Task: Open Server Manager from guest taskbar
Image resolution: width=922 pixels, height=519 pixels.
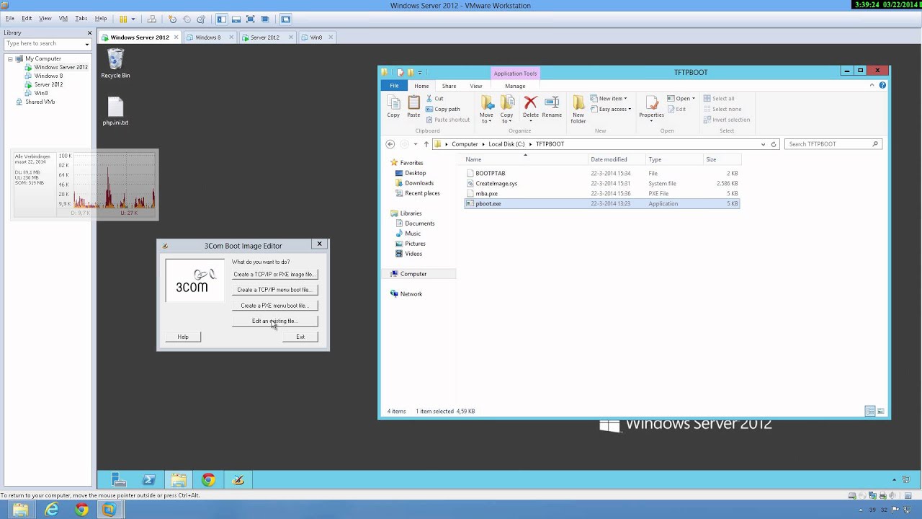Action: [x=120, y=479]
